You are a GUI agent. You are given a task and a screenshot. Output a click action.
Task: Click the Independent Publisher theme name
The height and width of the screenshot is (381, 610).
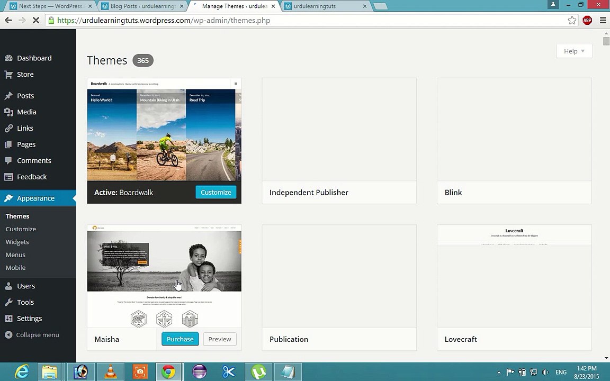tap(309, 193)
